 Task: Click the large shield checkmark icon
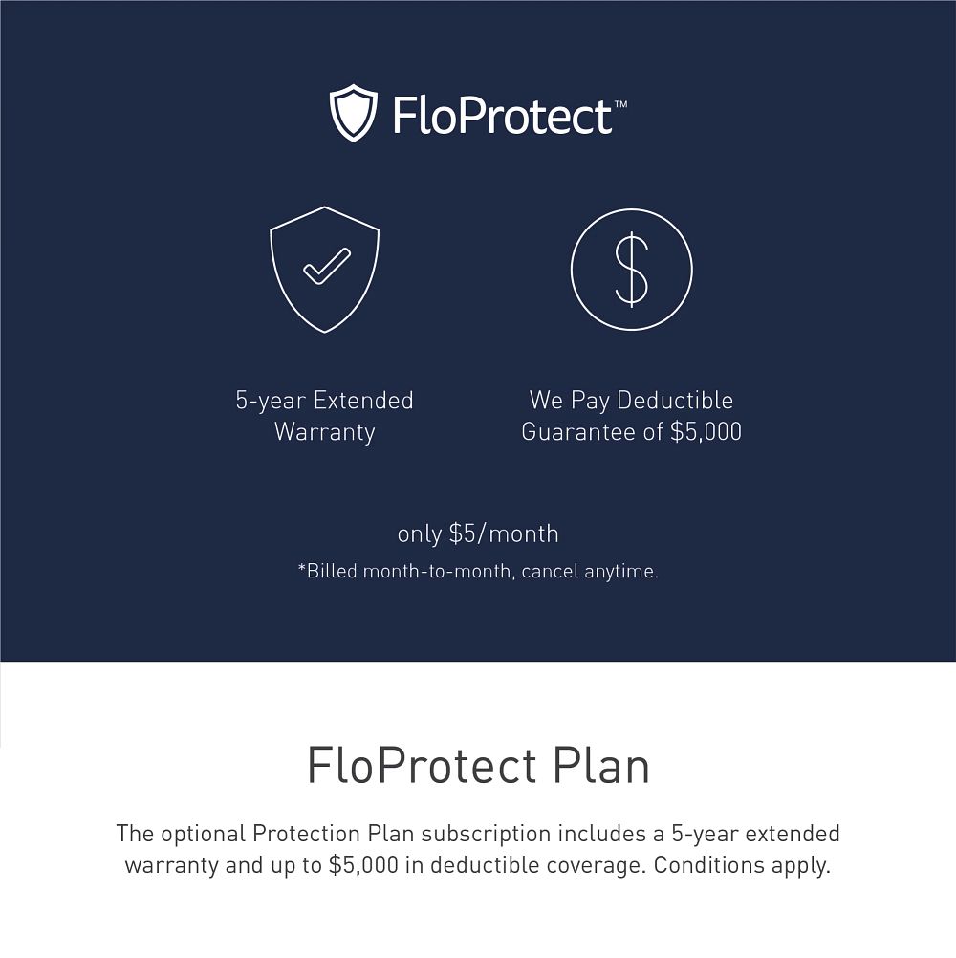pyautogui.click(x=325, y=269)
